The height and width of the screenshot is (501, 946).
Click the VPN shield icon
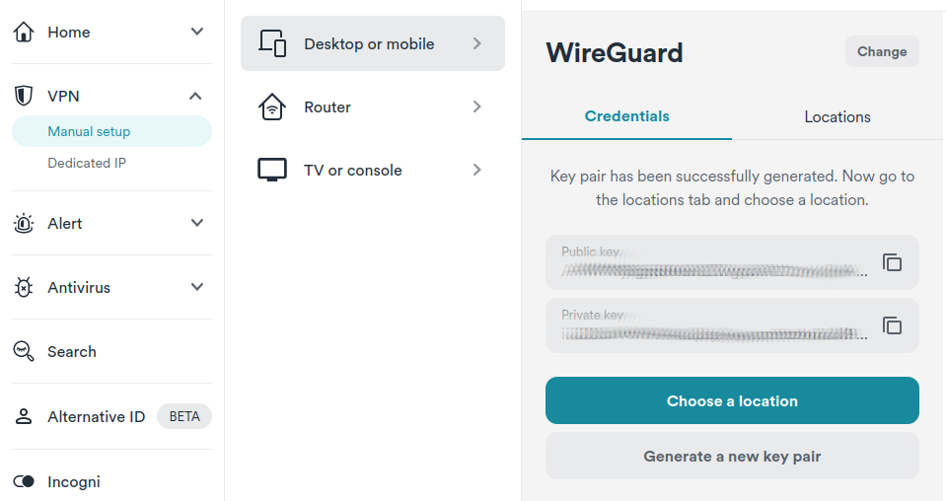[x=24, y=96]
